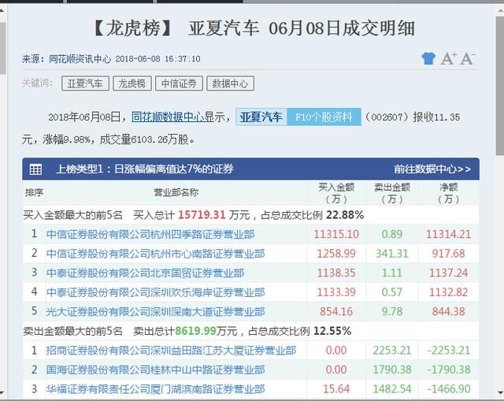Select buy amount 11315.10
The width and height of the screenshot is (504, 401).
coord(336,234)
